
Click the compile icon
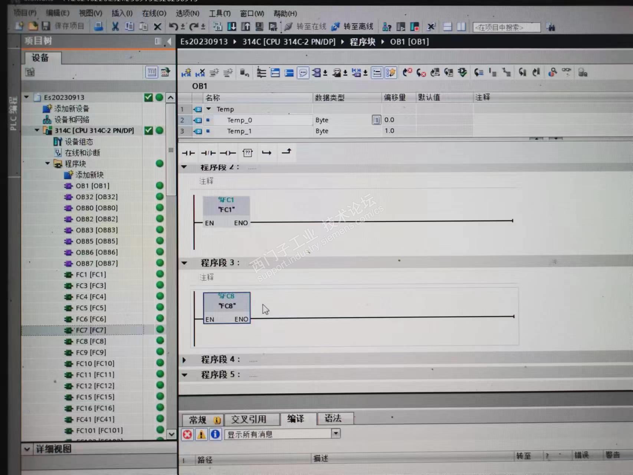(218, 26)
